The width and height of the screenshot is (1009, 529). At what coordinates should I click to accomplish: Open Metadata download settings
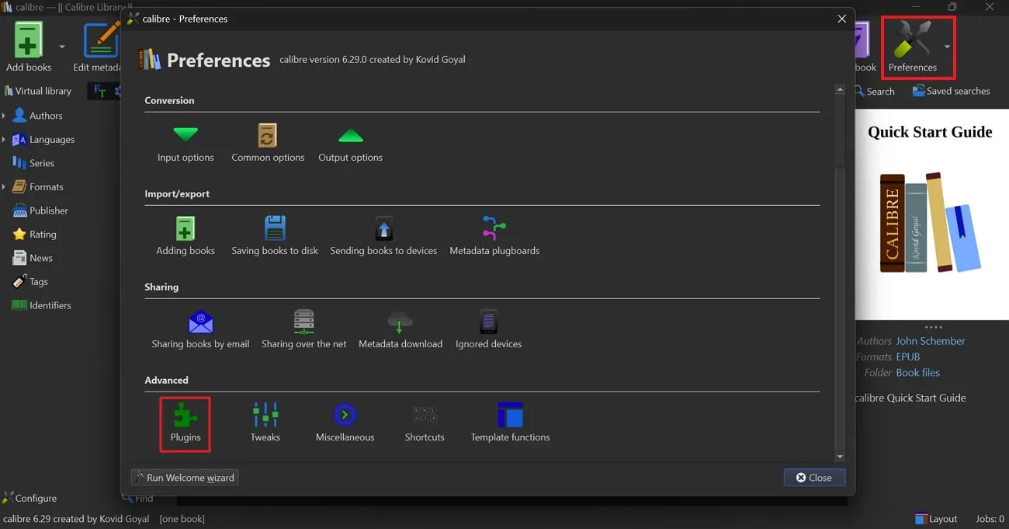(400, 329)
